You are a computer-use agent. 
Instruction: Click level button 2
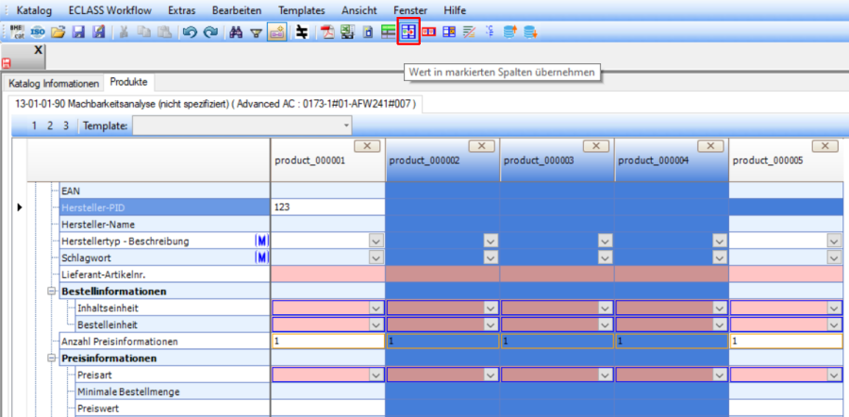50,125
